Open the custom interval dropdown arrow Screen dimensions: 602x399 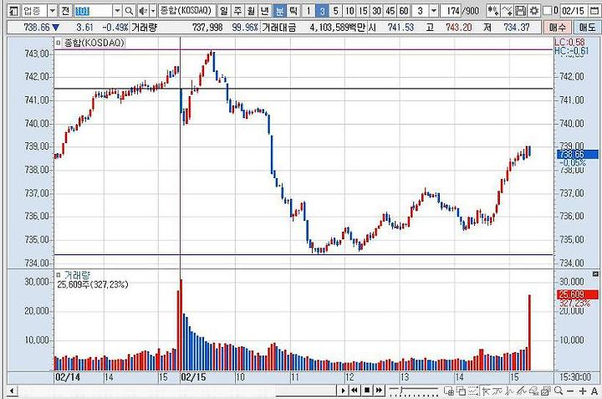(x=433, y=11)
